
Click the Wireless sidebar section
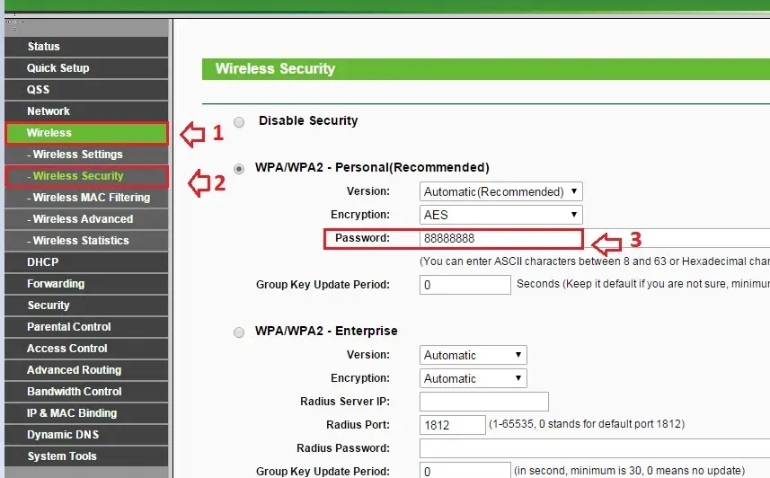(86, 133)
